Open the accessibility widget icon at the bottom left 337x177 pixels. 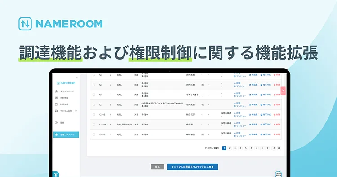56,174
